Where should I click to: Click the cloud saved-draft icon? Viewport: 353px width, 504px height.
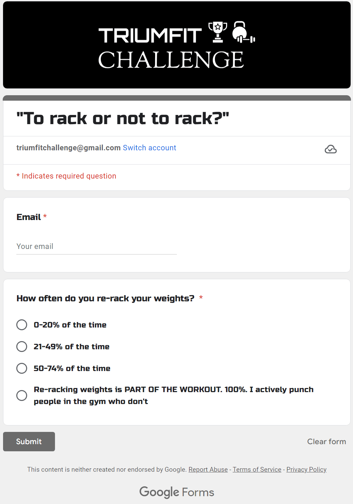[331, 149]
